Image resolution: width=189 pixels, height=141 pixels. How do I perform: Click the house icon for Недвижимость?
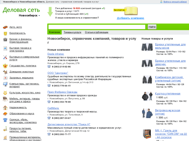coord(5,108)
